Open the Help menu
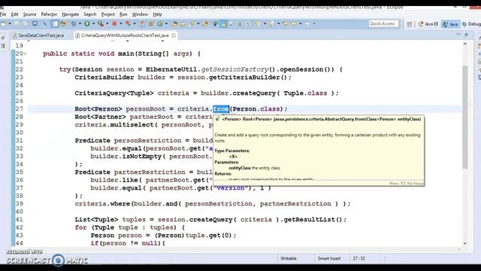The image size is (481, 271). (x=157, y=14)
